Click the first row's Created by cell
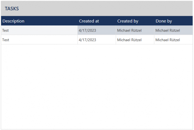 tap(129, 31)
